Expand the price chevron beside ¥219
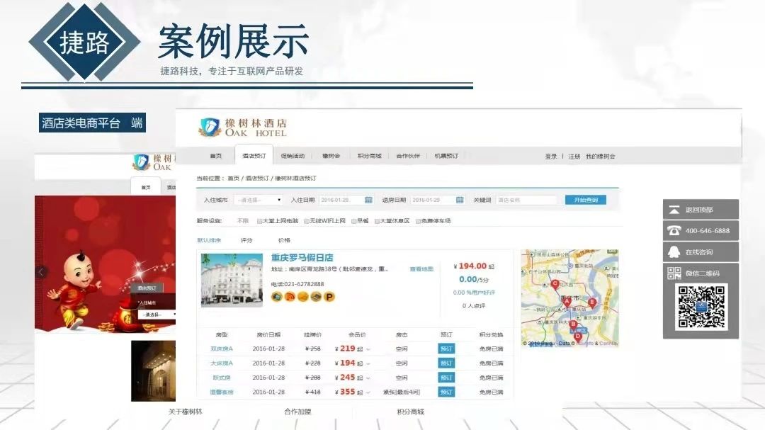The height and width of the screenshot is (430, 765). pos(368,347)
